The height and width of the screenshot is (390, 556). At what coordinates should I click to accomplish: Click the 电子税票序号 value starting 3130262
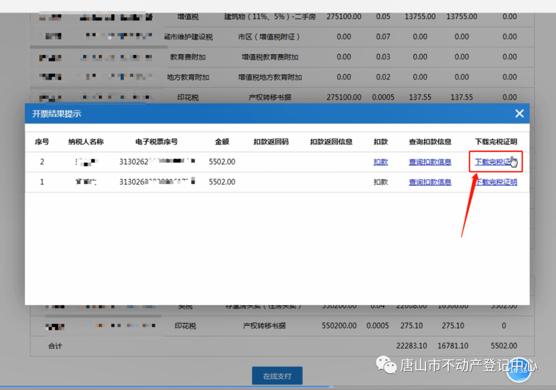click(x=157, y=162)
